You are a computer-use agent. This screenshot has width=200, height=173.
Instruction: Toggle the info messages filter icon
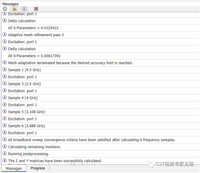[x=24, y=9]
